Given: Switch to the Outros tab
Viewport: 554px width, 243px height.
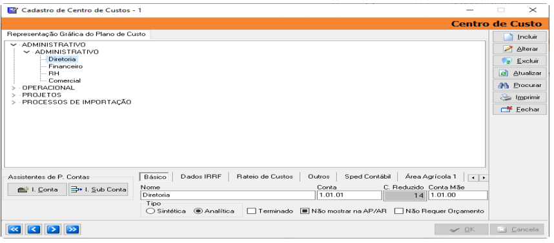Looking at the screenshot, I should coord(319,177).
